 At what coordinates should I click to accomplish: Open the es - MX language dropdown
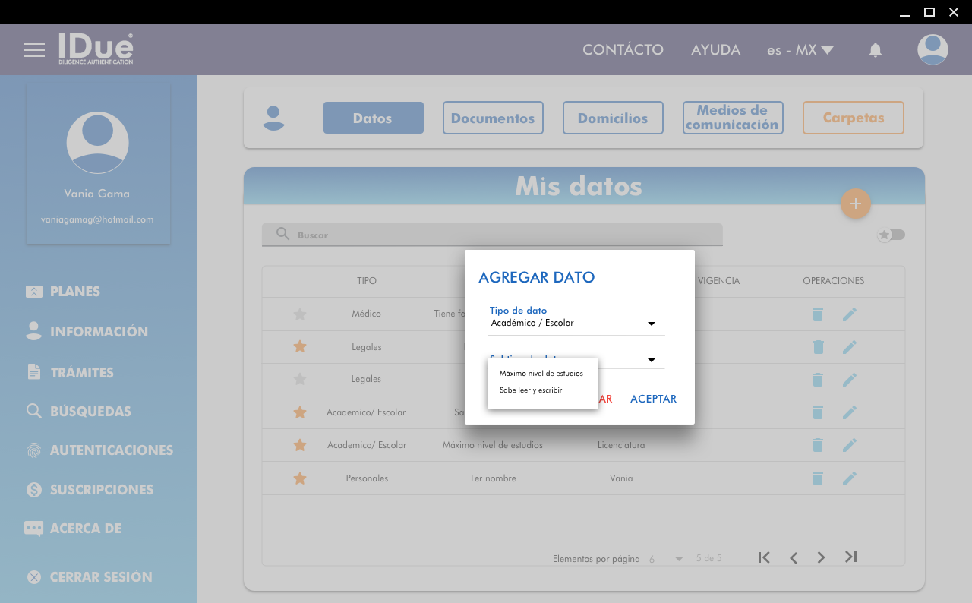click(800, 50)
